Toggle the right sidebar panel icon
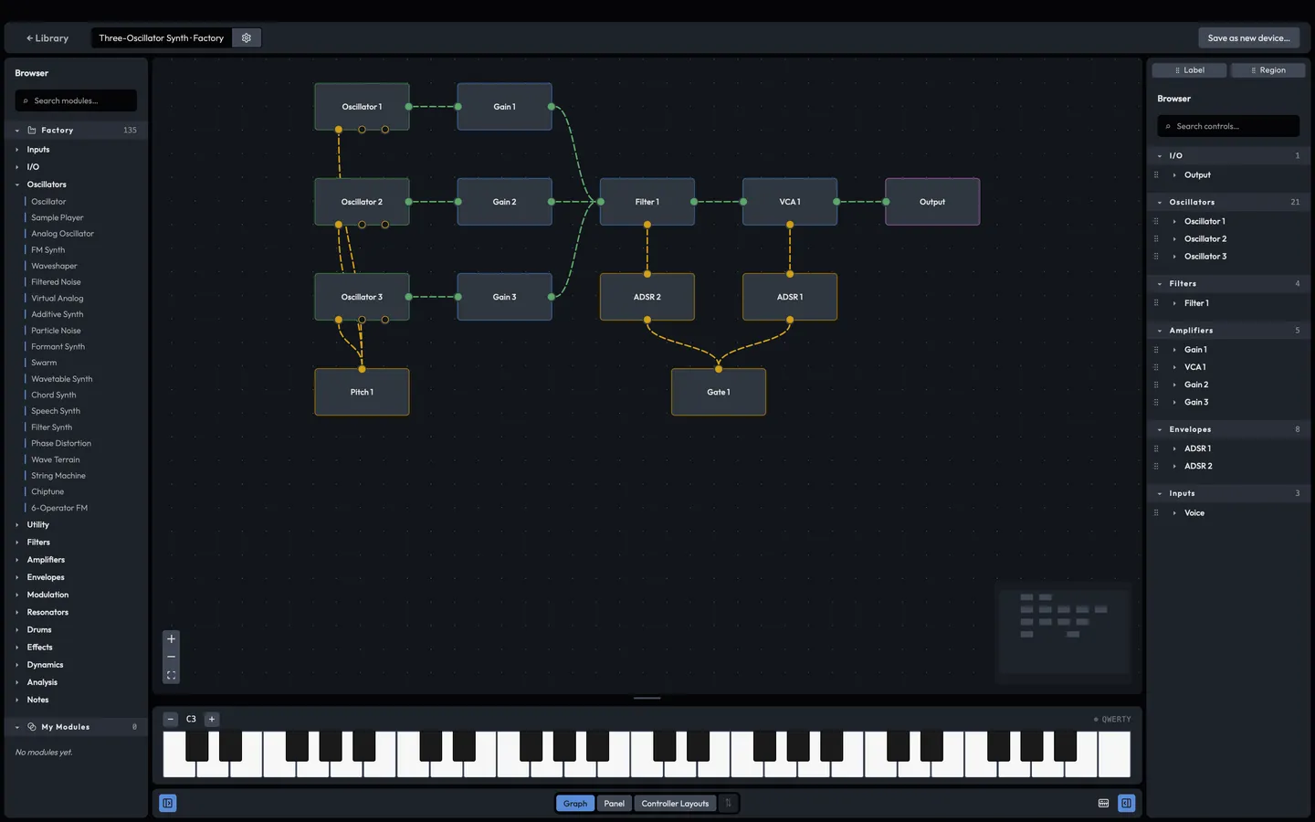This screenshot has width=1315, height=822. tap(1127, 804)
